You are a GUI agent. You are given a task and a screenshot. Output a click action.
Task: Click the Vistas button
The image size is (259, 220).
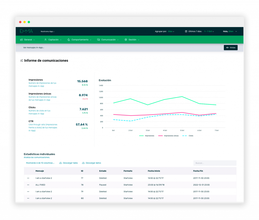(230, 47)
